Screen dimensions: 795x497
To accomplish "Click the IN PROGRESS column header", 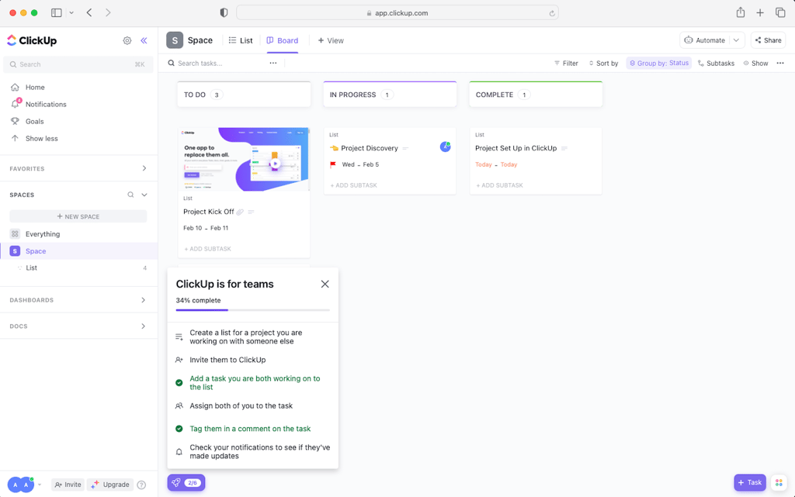I will [390, 95].
